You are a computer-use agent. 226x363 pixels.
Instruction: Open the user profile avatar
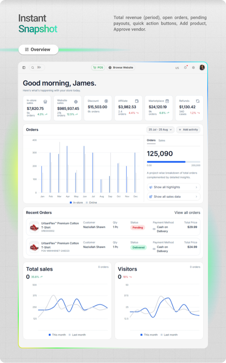tap(202, 67)
